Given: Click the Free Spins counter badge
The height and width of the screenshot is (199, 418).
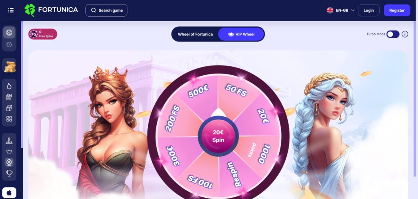Looking at the screenshot, I should 42,34.
